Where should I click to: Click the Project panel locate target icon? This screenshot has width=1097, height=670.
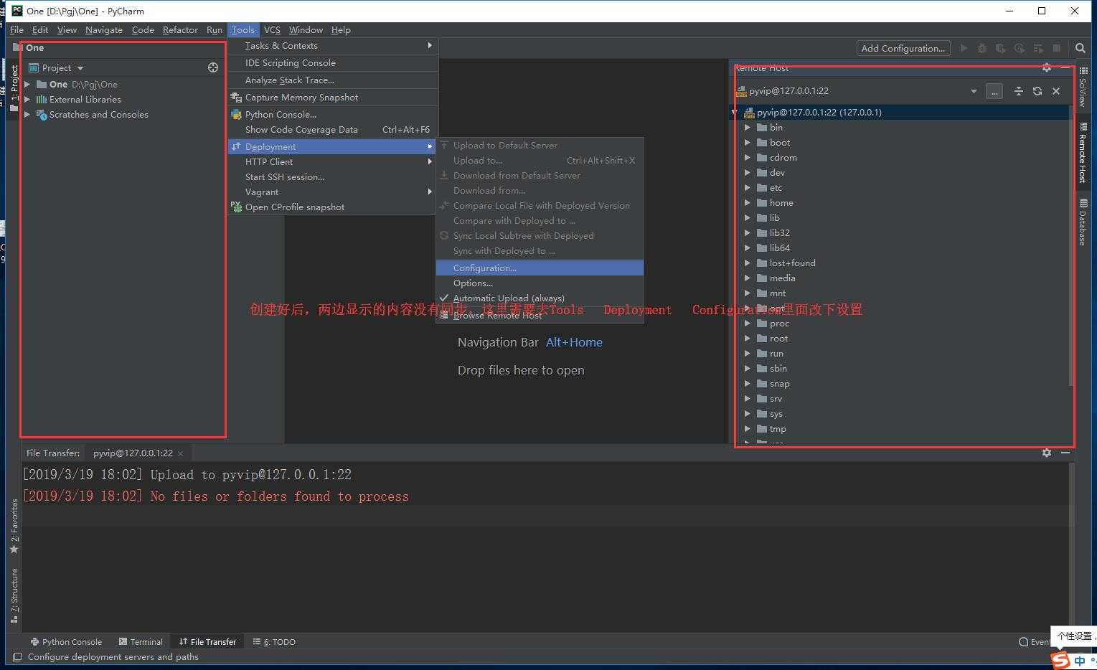213,67
